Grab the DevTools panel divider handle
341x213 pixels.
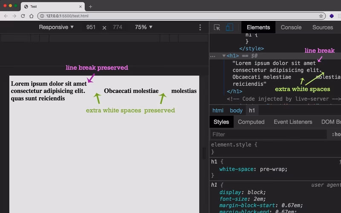coord(204,153)
